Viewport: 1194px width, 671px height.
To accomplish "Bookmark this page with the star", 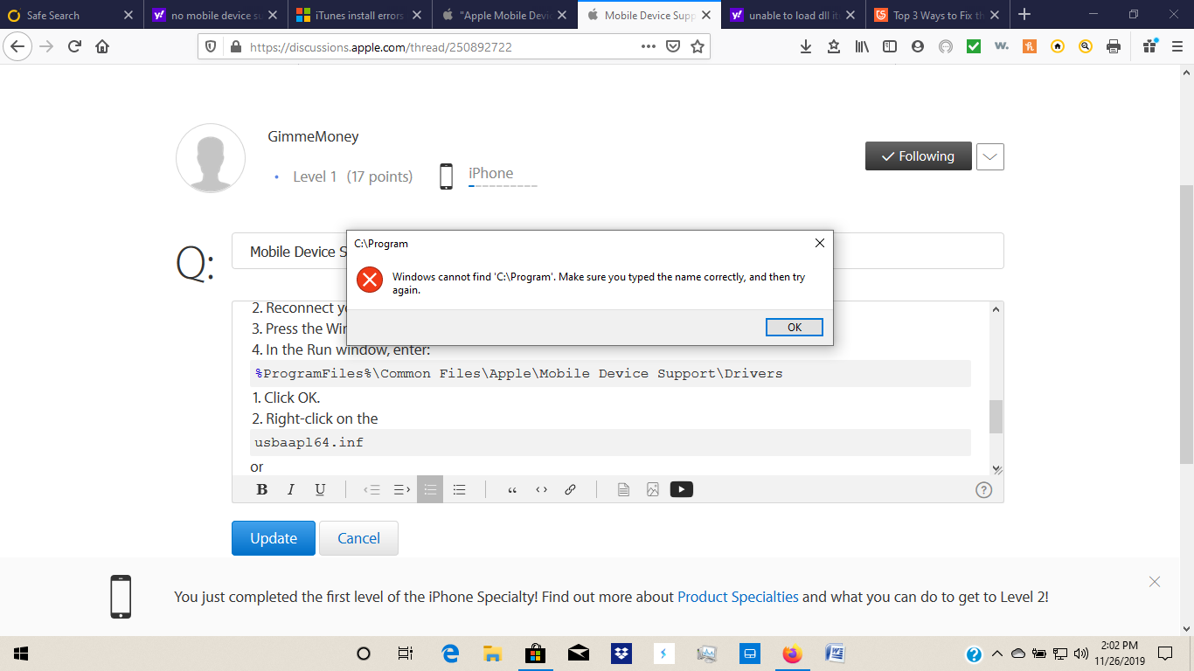I will pyautogui.click(x=698, y=46).
